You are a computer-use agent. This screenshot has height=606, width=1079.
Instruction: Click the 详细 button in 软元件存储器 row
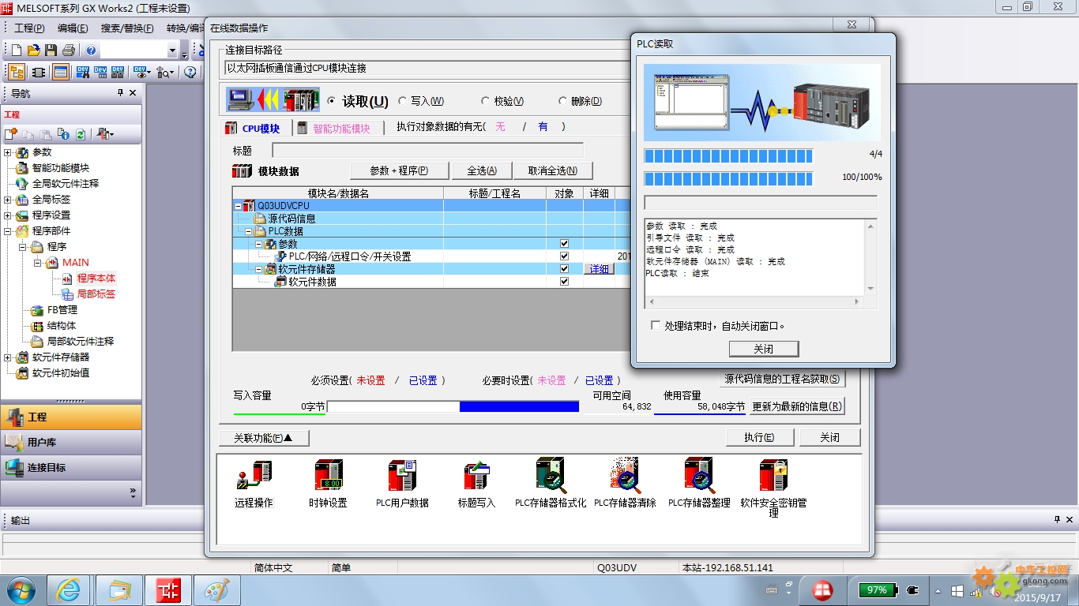pyautogui.click(x=600, y=269)
